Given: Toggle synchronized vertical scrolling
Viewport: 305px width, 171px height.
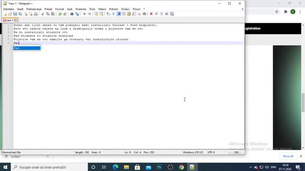Looking at the screenshot, I should tap(96, 14).
